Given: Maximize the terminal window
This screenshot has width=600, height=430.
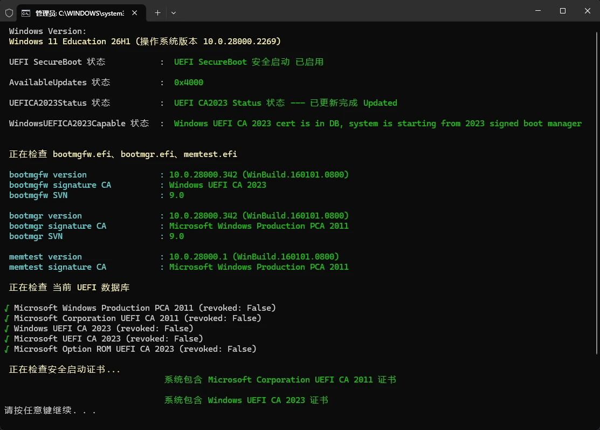Looking at the screenshot, I should click(x=562, y=11).
